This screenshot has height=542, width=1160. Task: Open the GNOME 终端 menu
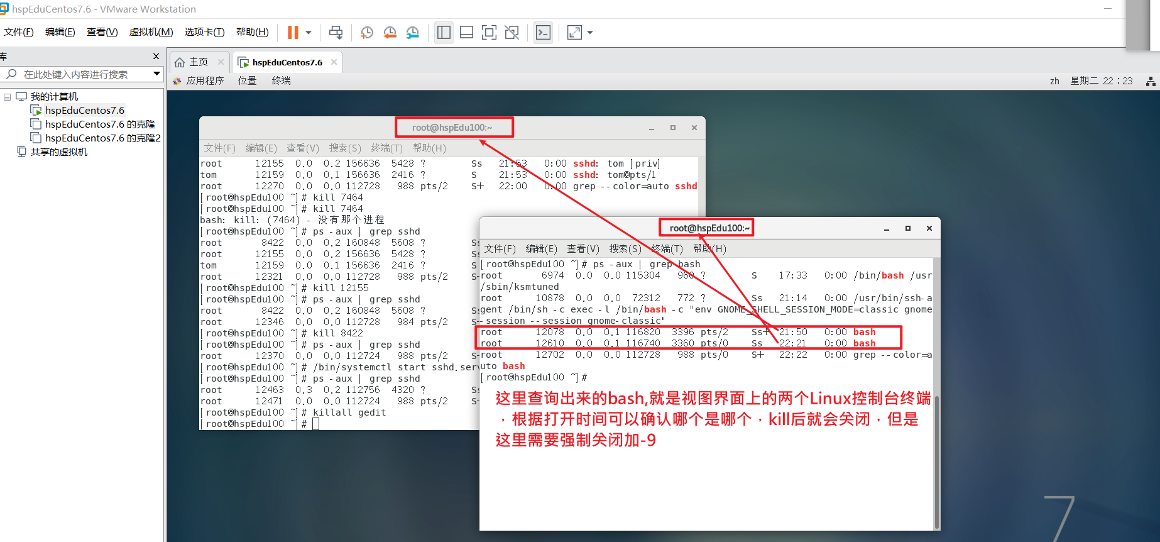(x=281, y=80)
